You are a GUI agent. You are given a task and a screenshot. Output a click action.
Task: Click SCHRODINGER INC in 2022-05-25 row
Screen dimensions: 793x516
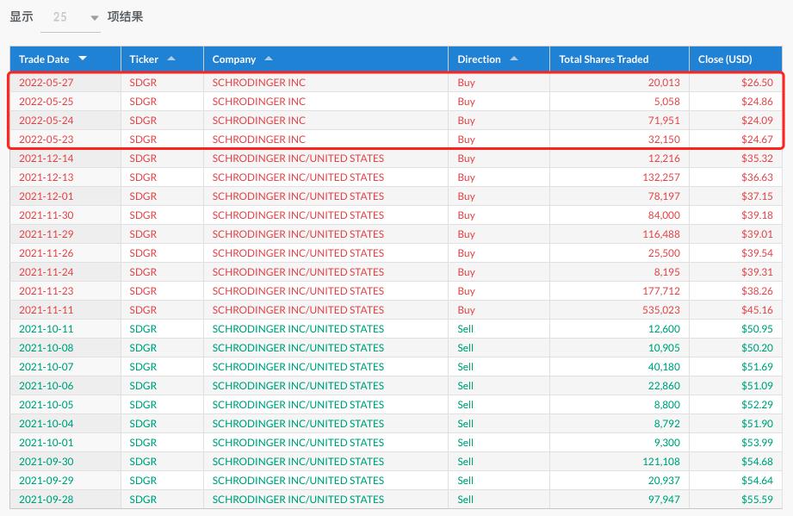[258, 102]
